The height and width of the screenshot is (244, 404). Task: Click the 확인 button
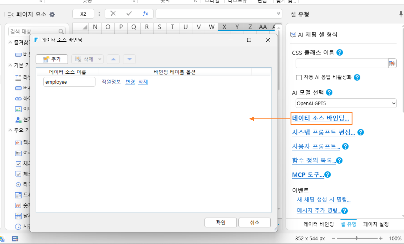click(x=221, y=223)
